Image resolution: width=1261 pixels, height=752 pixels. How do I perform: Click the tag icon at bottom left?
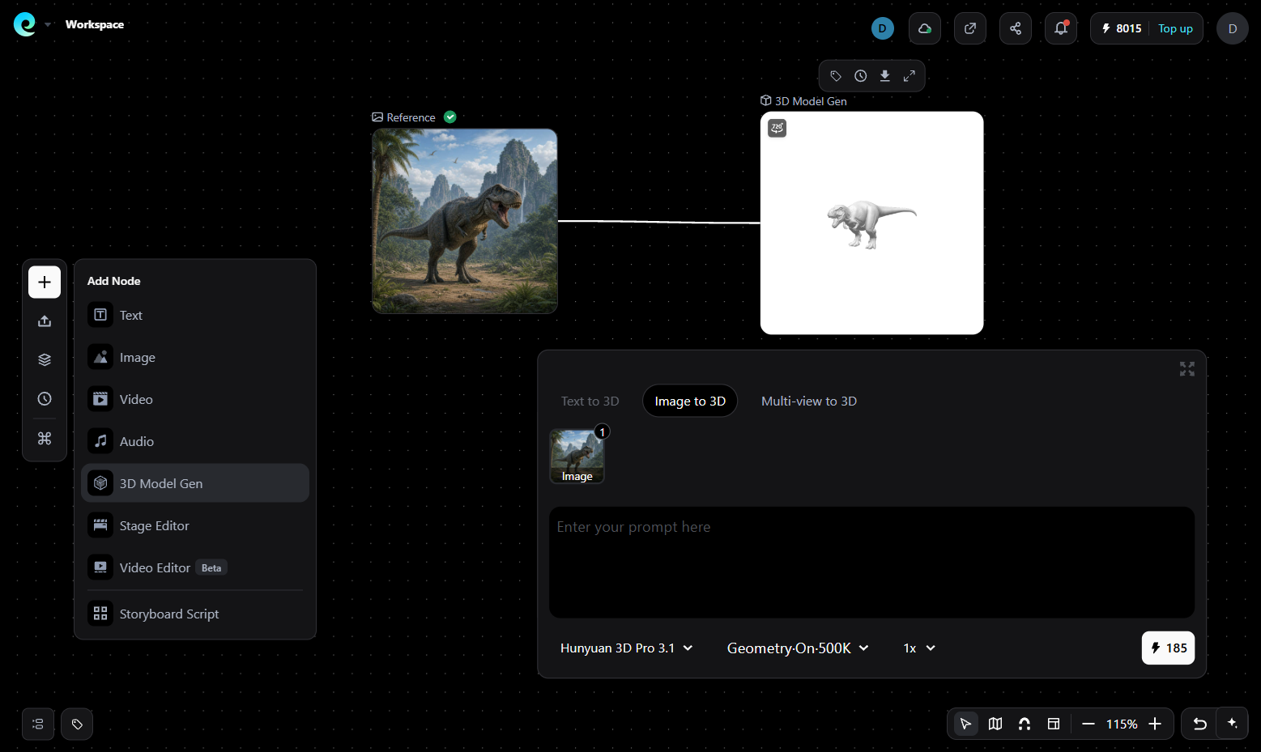coord(77,724)
